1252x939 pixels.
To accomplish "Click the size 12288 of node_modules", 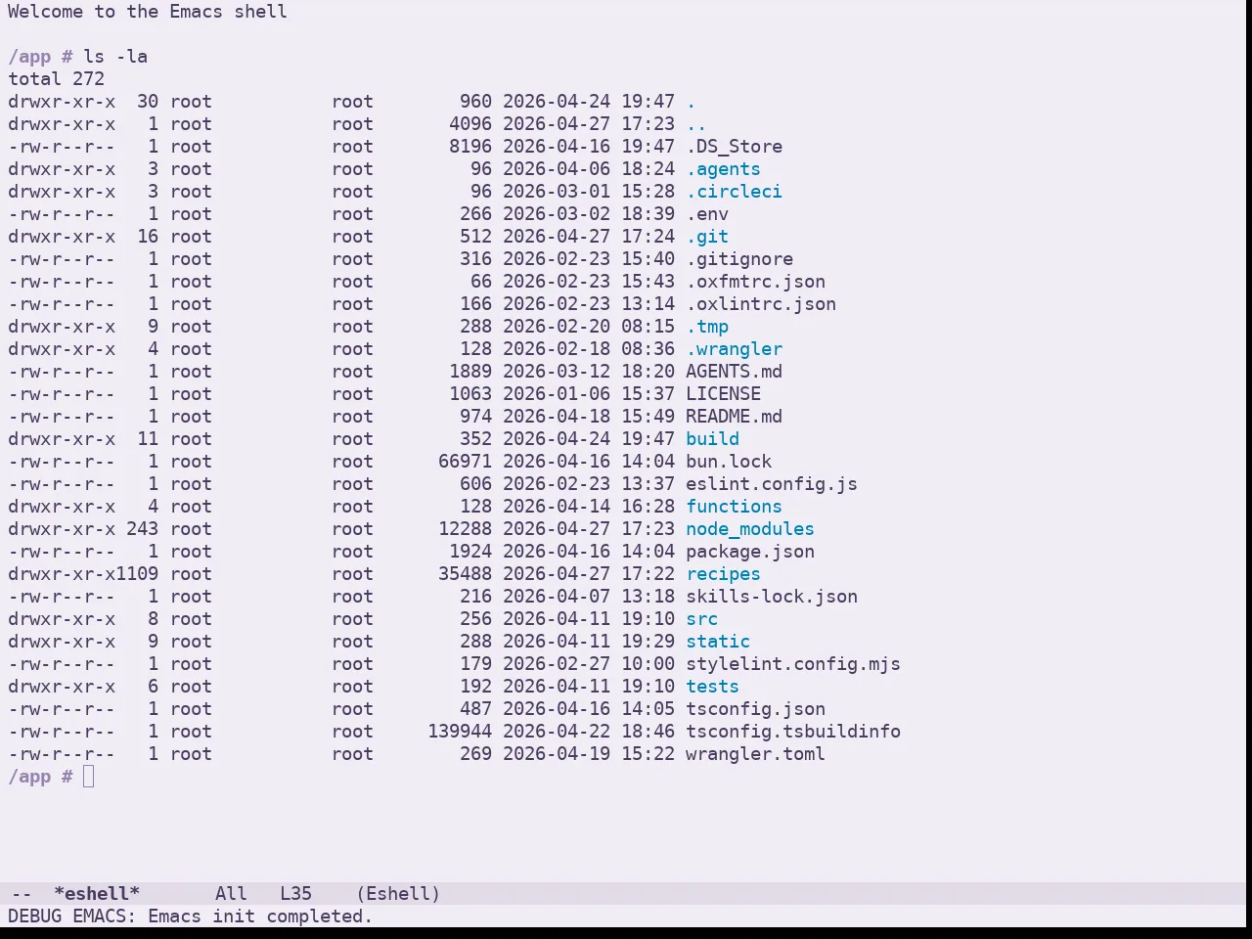I will 465,529.
